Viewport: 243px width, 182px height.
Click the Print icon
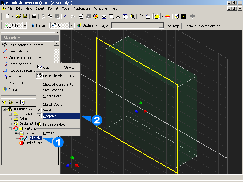pos(34,16)
